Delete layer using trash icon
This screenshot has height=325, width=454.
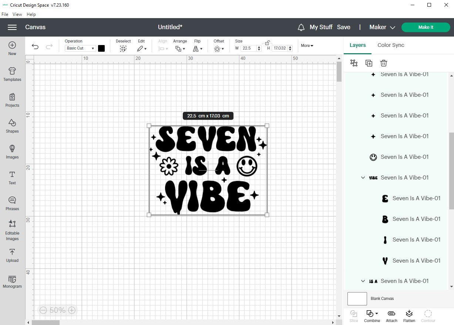point(384,63)
